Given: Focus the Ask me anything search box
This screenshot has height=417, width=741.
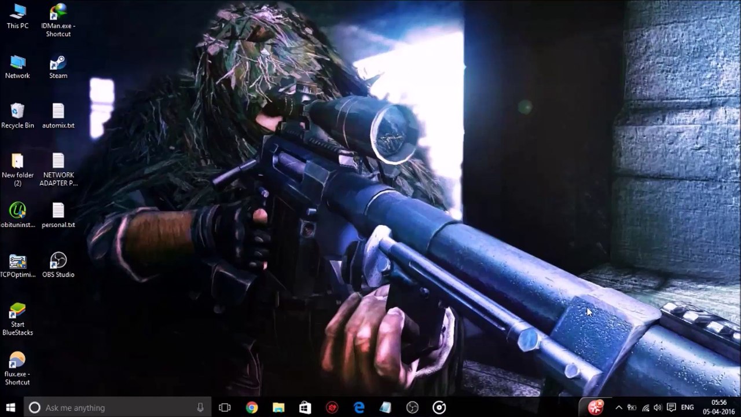Looking at the screenshot, I should (117, 408).
